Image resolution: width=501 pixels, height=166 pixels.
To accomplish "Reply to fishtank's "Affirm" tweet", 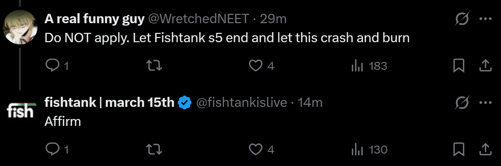I will (52, 149).
